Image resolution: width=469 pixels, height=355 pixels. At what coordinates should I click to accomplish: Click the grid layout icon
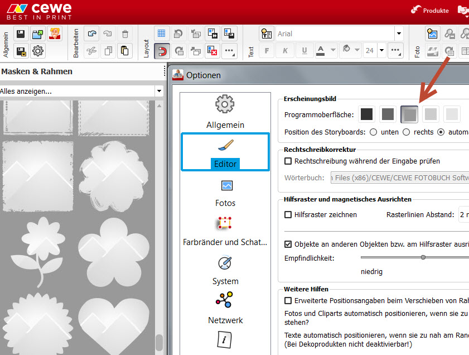(x=162, y=33)
